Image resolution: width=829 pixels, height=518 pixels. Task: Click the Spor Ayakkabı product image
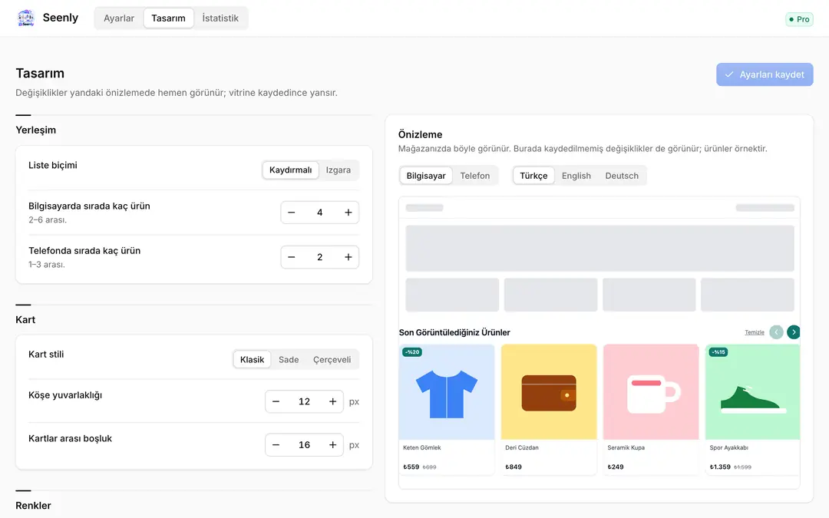click(753, 391)
